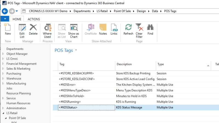The height and width of the screenshot is (123, 219).
Task: Select Jobs in navigation pane
Action: click(x=9, y=88)
